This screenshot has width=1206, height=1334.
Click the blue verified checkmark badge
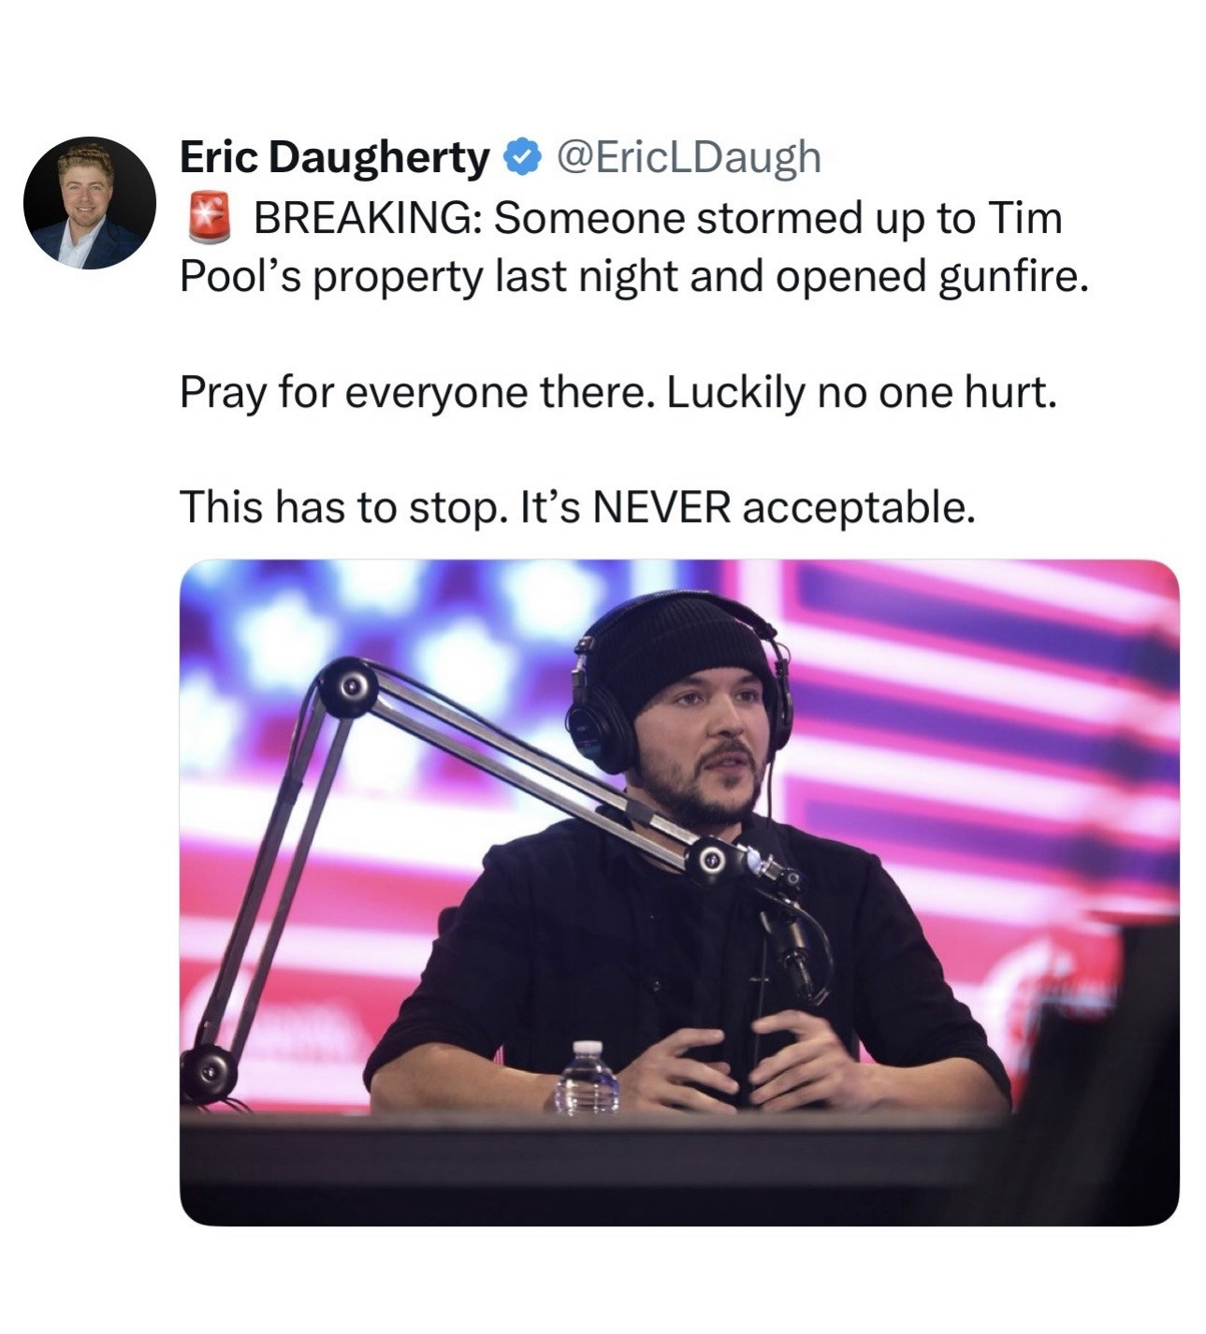[x=522, y=157]
